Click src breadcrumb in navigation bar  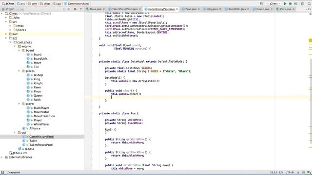coord(21,3)
